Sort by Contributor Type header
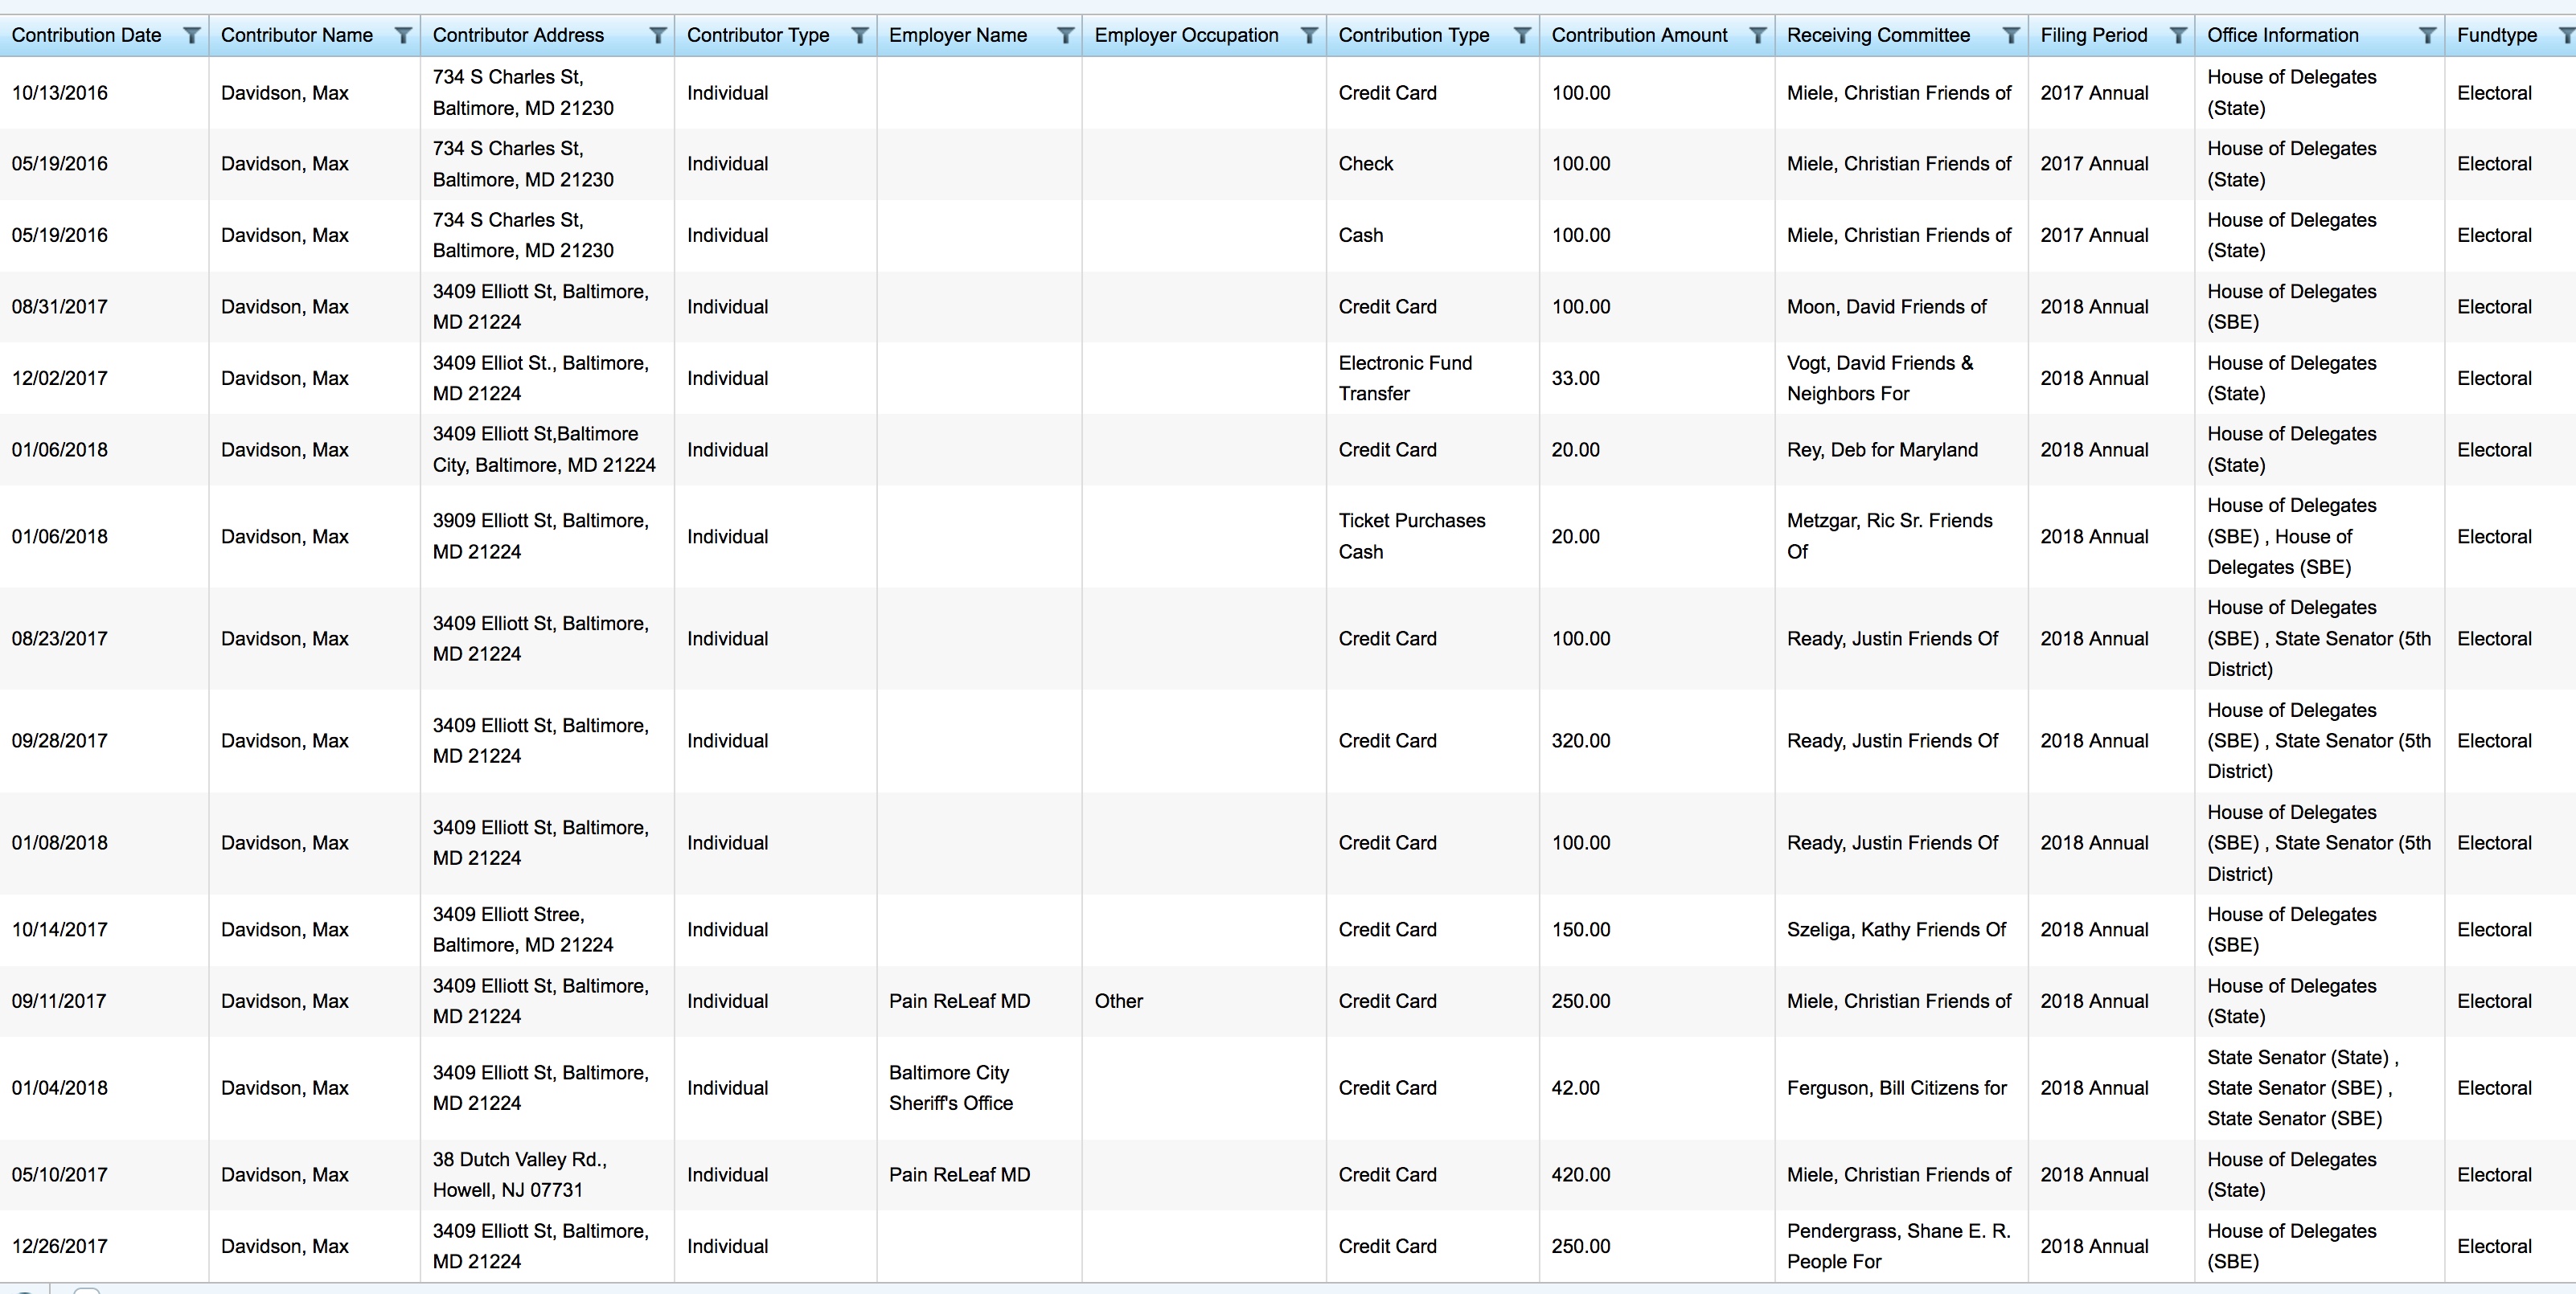The image size is (2576, 1294). [758, 35]
